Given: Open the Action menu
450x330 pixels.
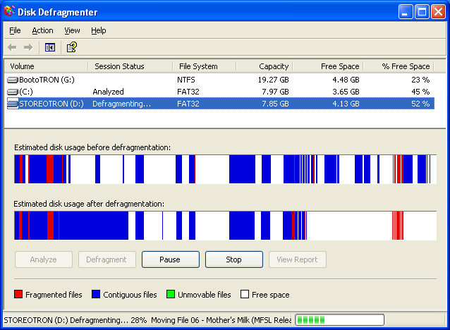Looking at the screenshot, I should point(42,30).
